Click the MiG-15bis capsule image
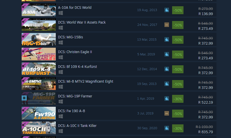This screenshot has width=231, height=138. pos(39,39)
